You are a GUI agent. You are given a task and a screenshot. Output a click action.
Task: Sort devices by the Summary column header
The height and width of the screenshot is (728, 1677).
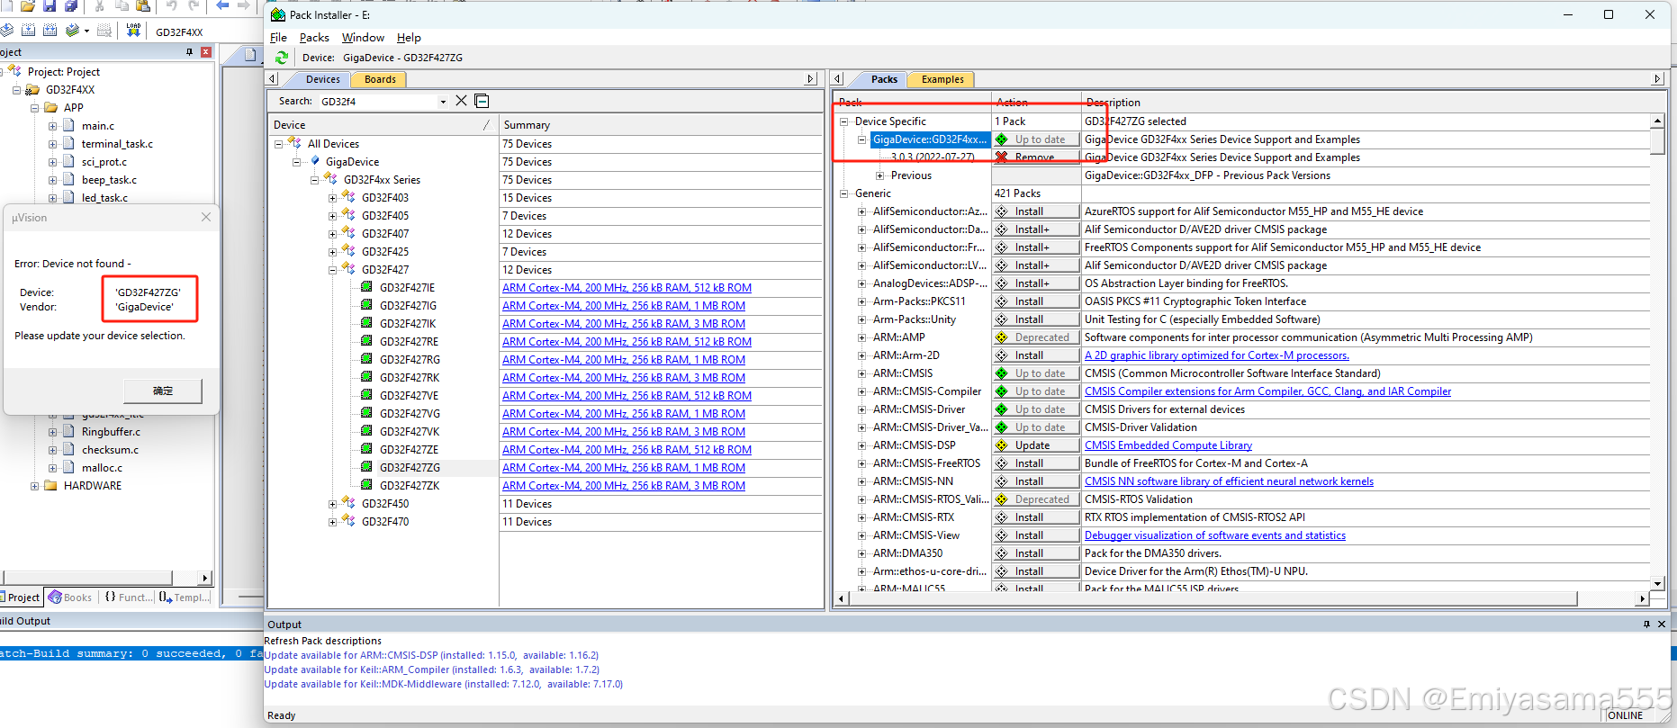(x=662, y=124)
